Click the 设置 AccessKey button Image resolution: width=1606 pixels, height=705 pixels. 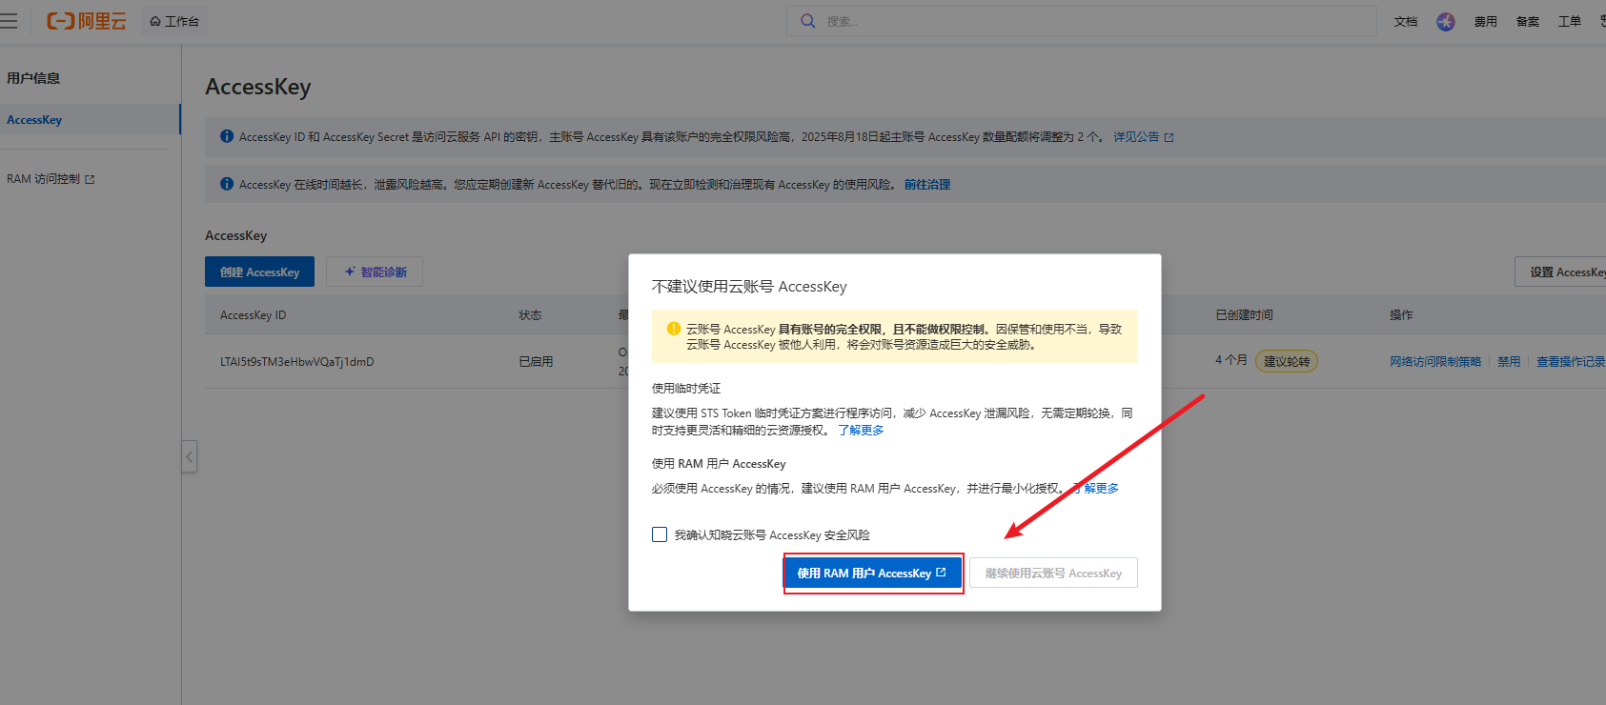pyautogui.click(x=1560, y=272)
